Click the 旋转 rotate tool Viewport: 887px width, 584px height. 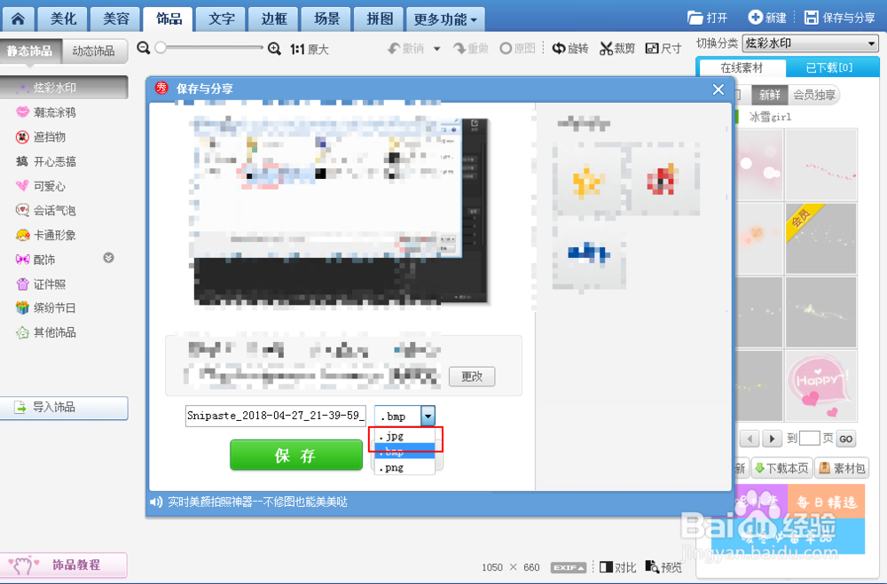pos(570,49)
